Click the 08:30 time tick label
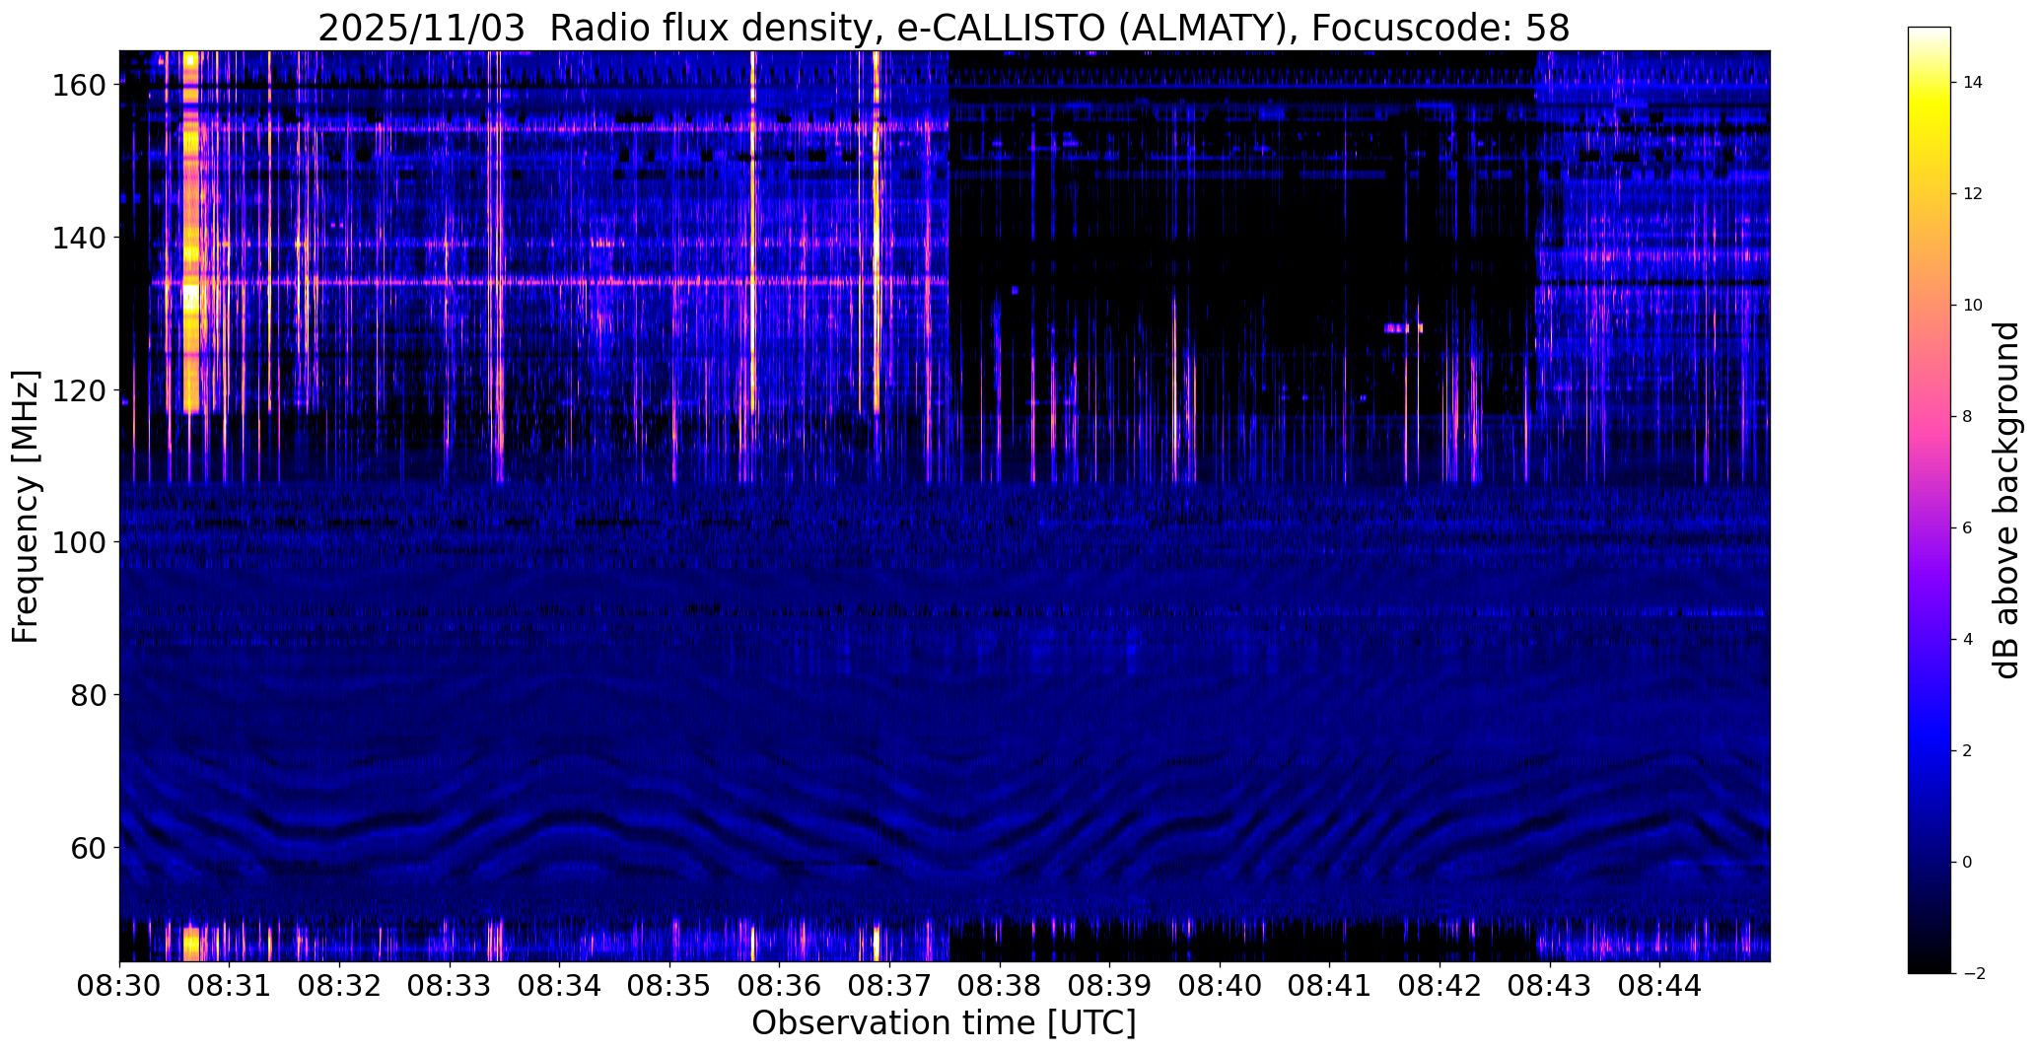Viewport: 2037px width, 1052px height. pyautogui.click(x=119, y=985)
